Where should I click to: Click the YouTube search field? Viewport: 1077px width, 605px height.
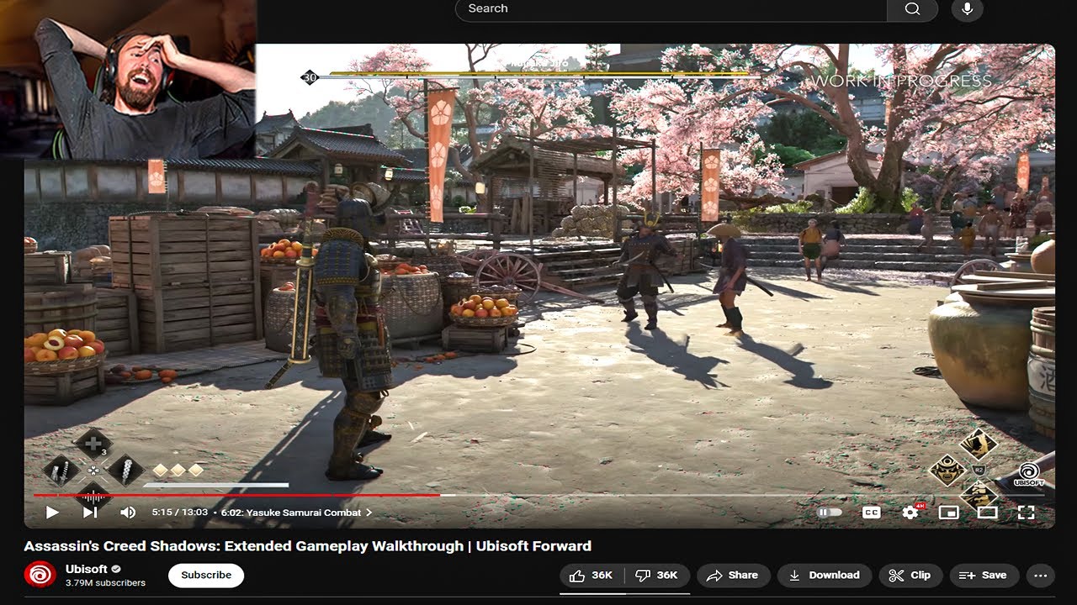coord(671,9)
